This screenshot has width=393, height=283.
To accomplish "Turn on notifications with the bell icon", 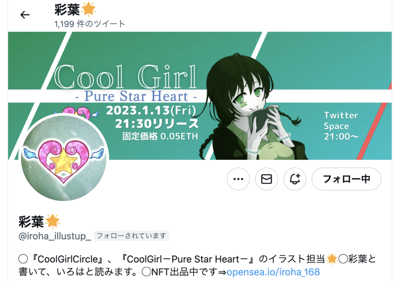I will tap(295, 179).
